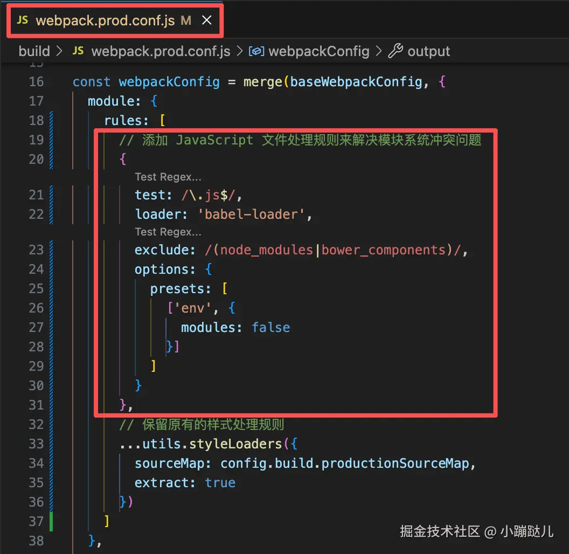Open the webpackConfig breadcrumb symbol

click(x=319, y=51)
